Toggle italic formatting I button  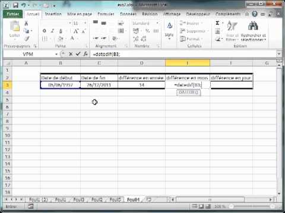coord(53,31)
